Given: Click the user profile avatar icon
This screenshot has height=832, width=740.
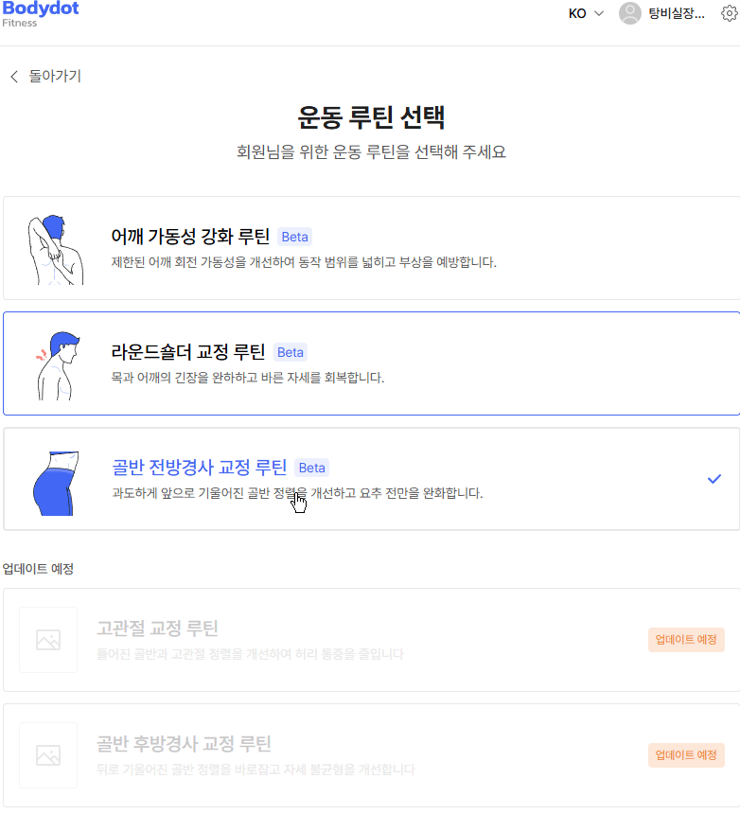Looking at the screenshot, I should [x=630, y=13].
